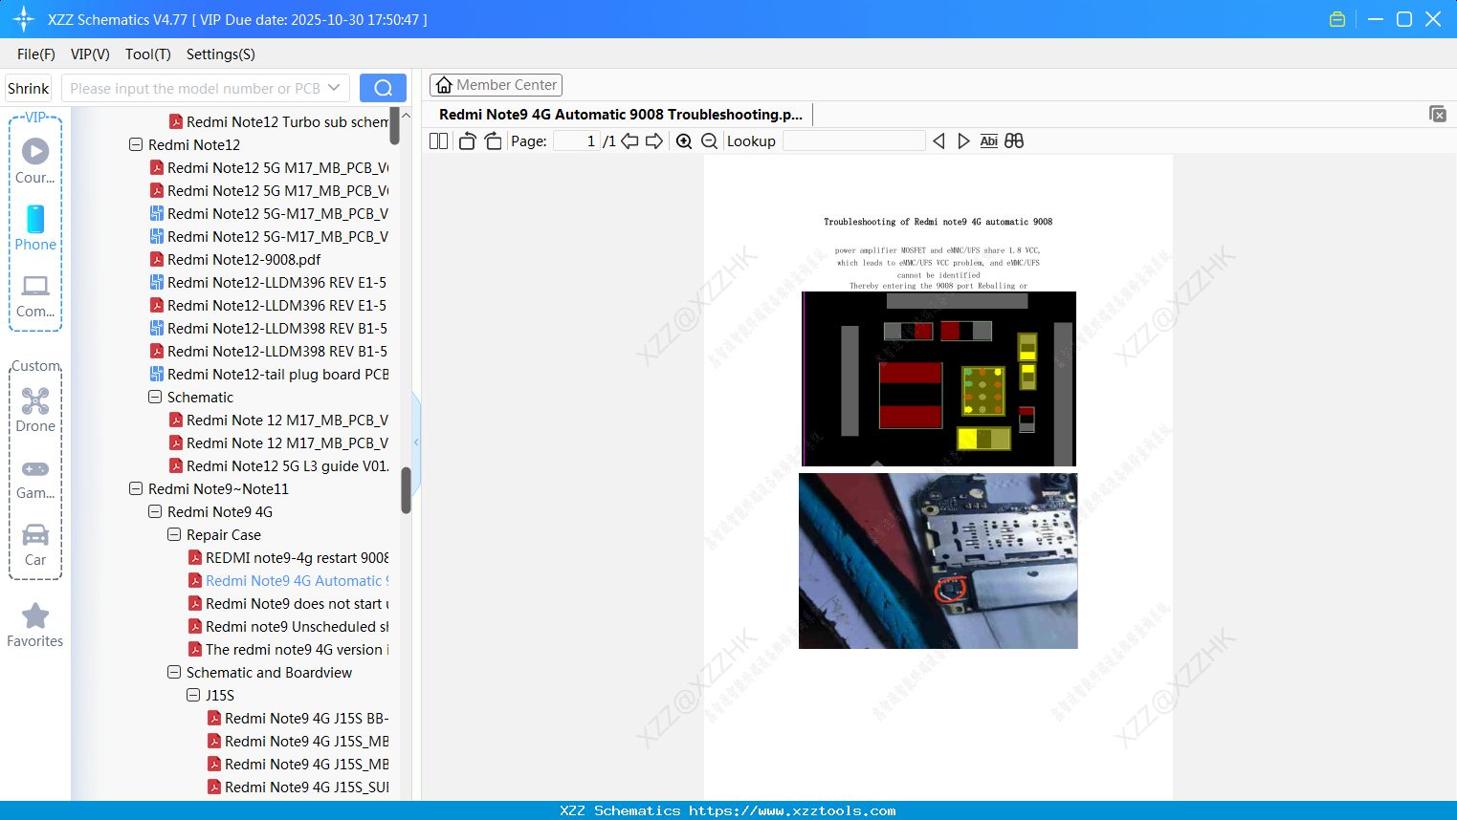Open the dual-document compare icon beside Abi

coord(1013,140)
